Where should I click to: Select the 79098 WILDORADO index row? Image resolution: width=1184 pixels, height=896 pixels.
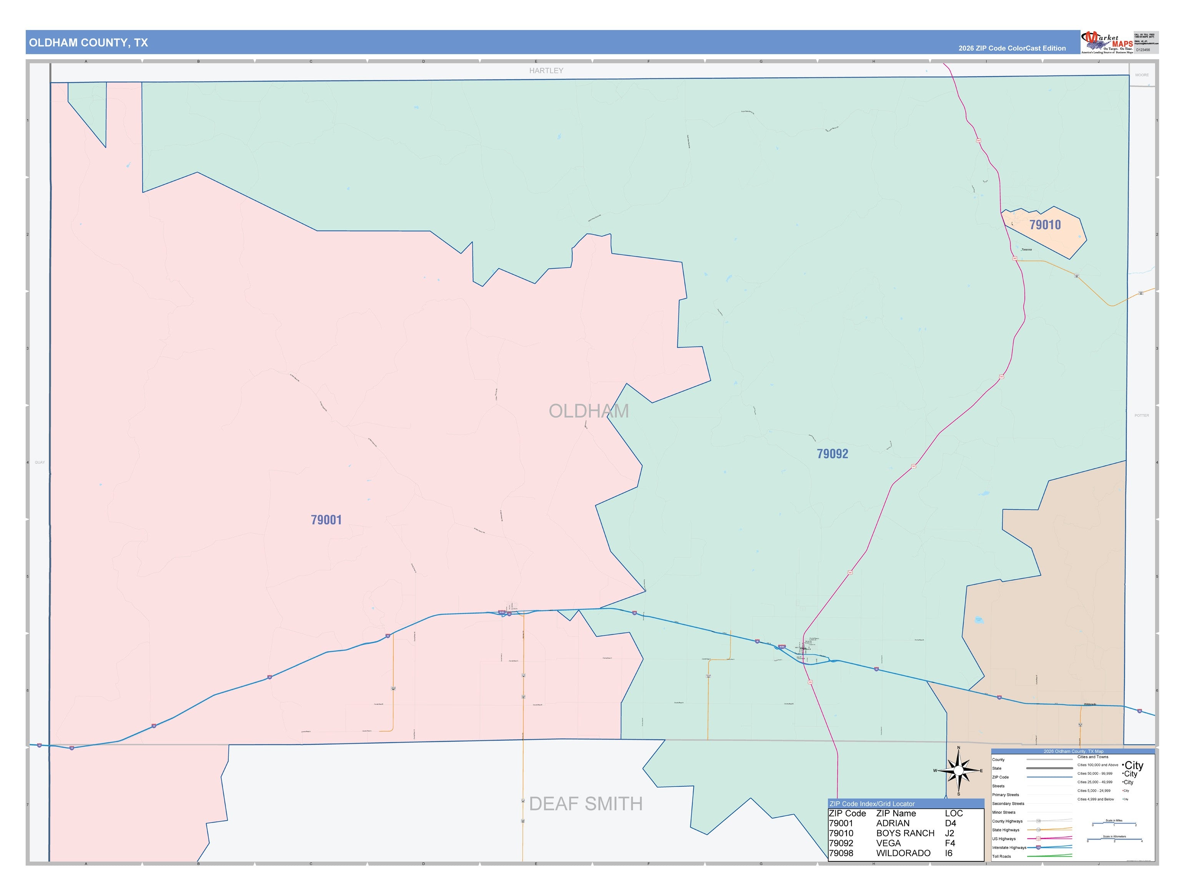[x=906, y=853]
